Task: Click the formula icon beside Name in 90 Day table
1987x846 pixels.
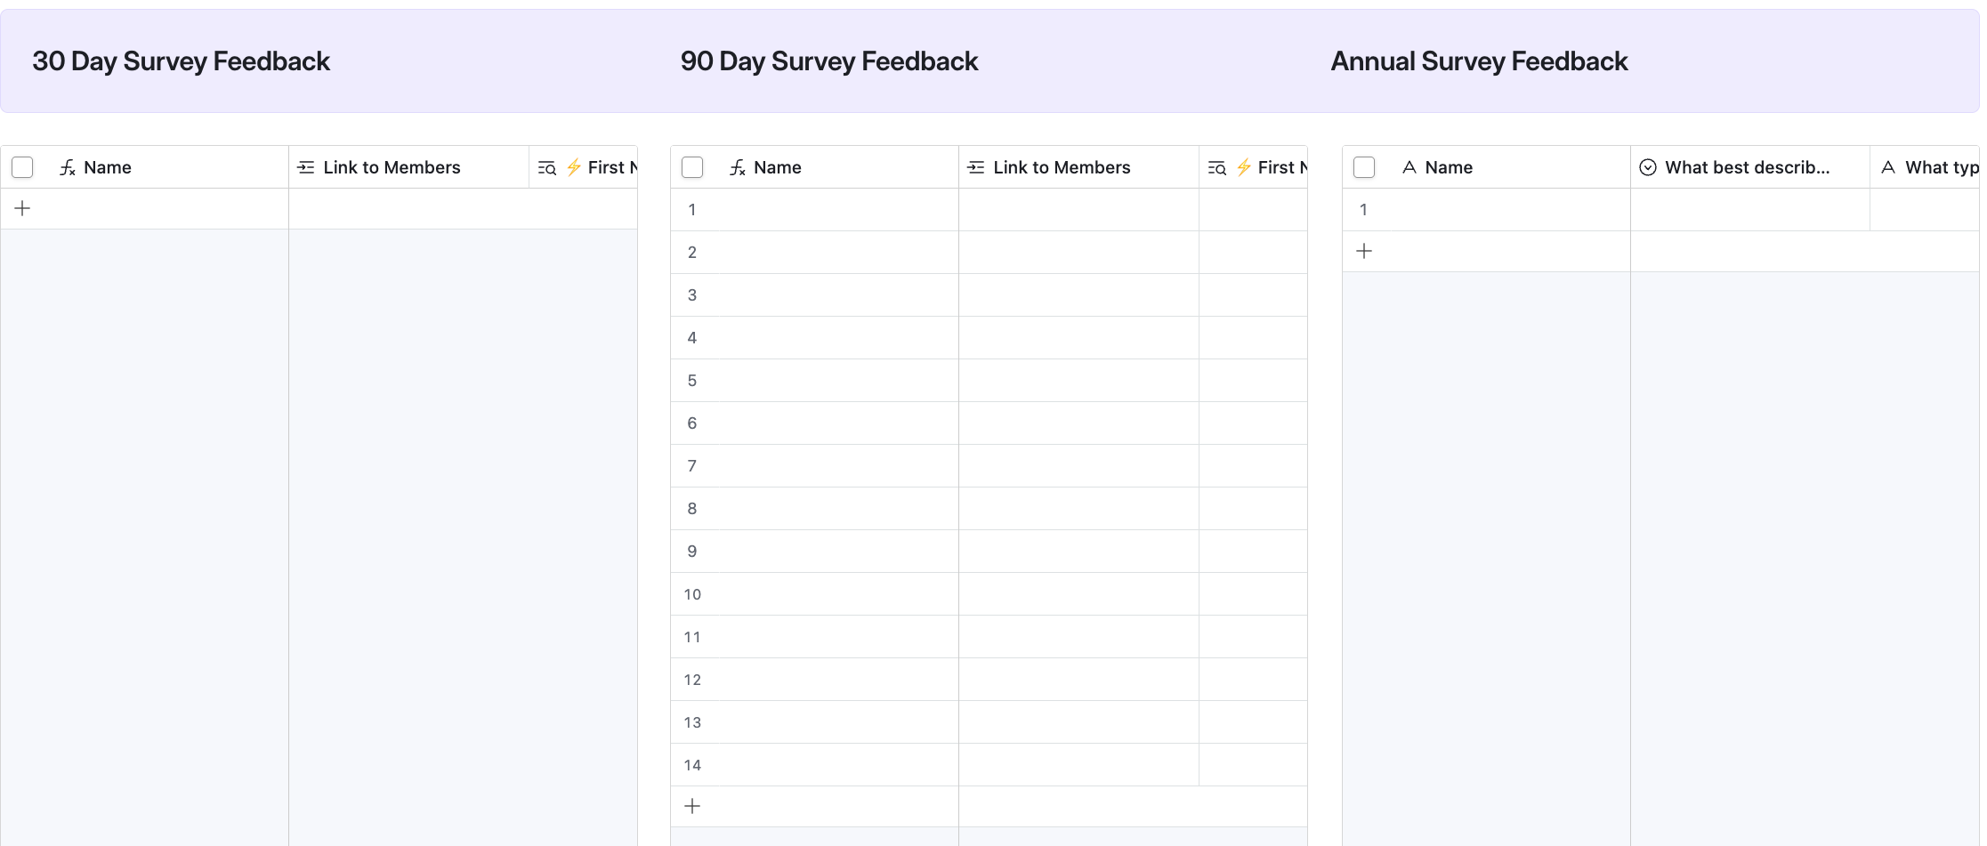Action: point(738,167)
